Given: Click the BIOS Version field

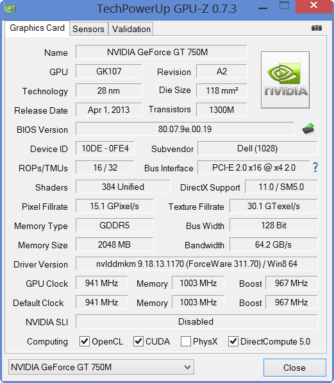Looking at the screenshot, I should (x=185, y=129).
